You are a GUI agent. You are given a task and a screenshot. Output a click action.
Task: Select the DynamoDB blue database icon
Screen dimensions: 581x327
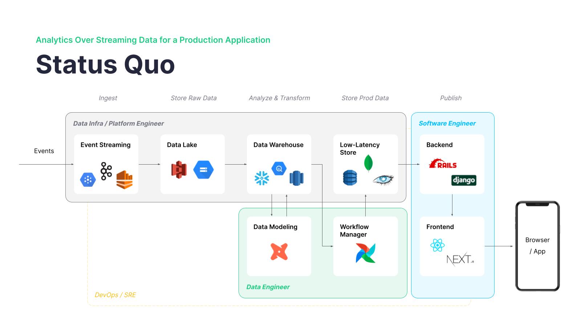[x=350, y=178]
